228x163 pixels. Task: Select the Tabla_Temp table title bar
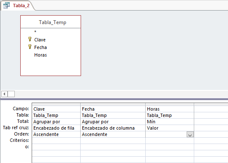[51, 22]
